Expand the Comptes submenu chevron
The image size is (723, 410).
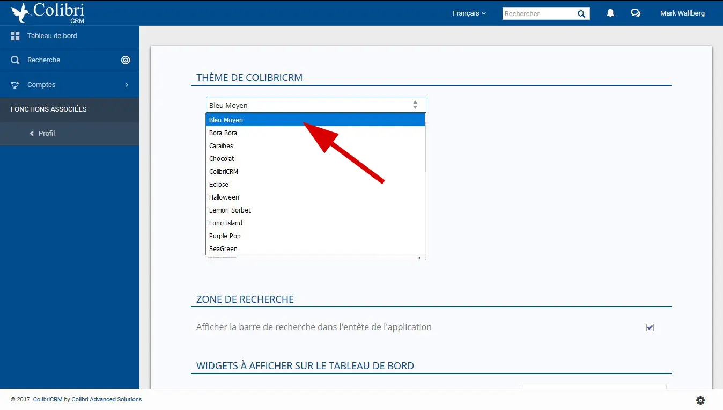pos(127,85)
